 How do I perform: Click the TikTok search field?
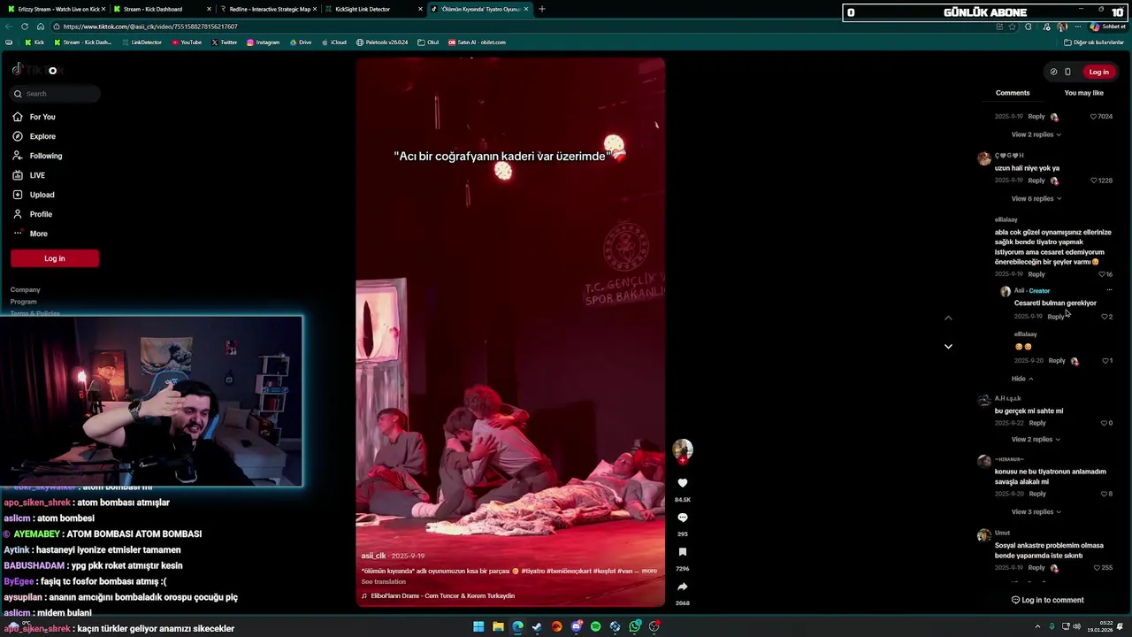[x=55, y=94]
